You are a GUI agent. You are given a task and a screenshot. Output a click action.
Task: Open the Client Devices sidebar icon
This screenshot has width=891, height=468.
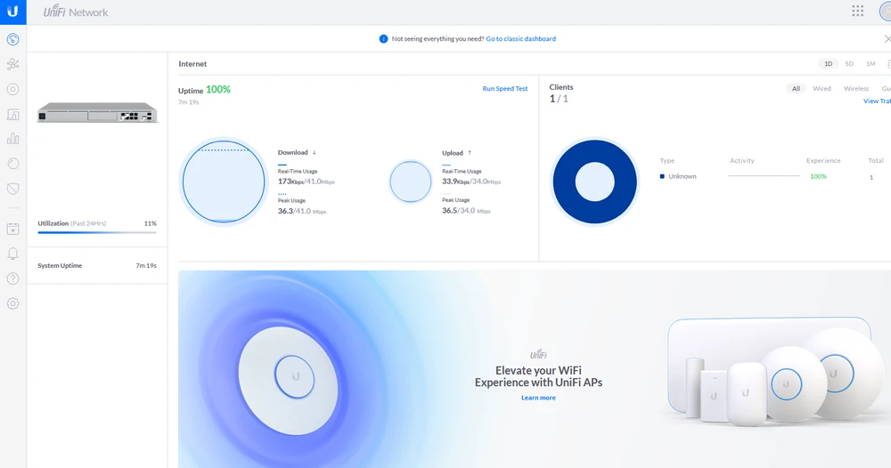click(12, 114)
